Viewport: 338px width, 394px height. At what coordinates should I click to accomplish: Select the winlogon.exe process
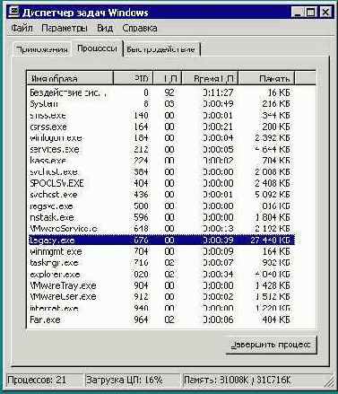pyautogui.click(x=161, y=138)
